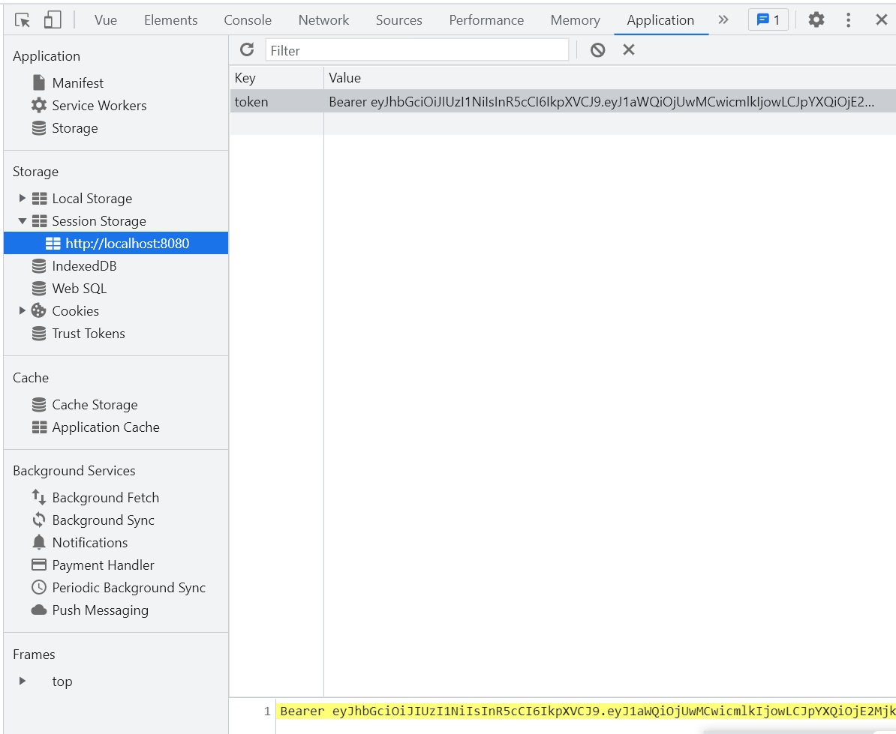
Task: Click the Filter input field
Action: pyautogui.click(x=417, y=50)
